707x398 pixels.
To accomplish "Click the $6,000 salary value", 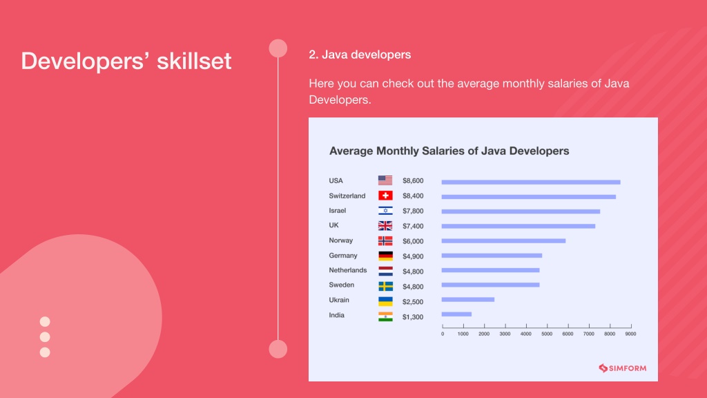I will [x=413, y=241].
